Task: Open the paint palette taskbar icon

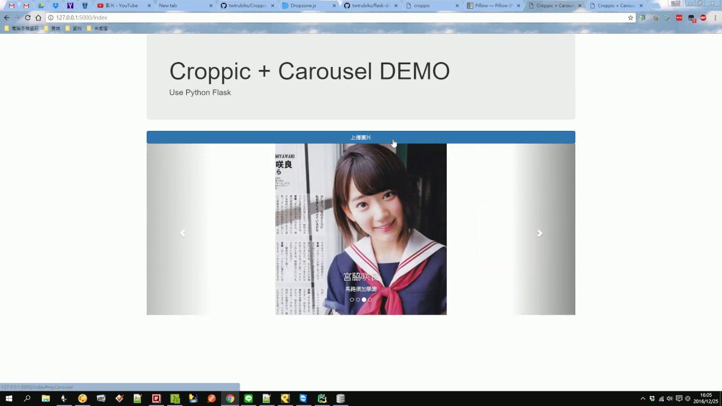Action: 83,399
